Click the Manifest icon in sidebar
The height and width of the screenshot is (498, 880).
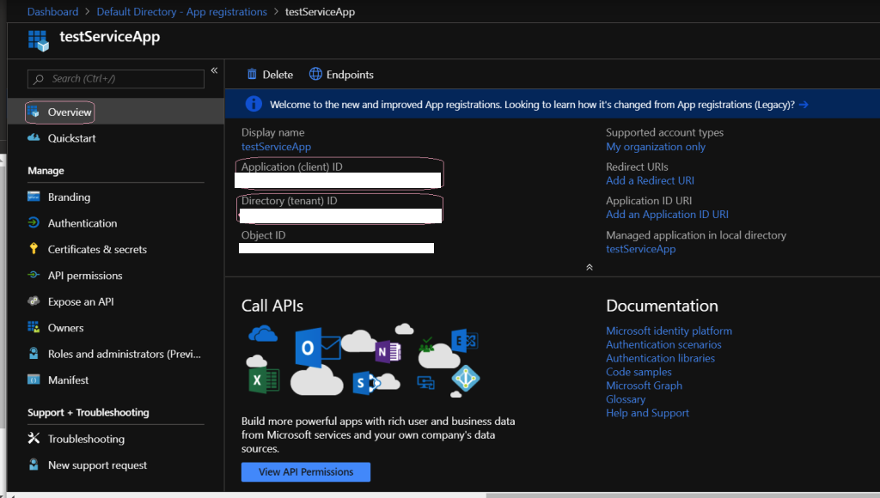34,380
